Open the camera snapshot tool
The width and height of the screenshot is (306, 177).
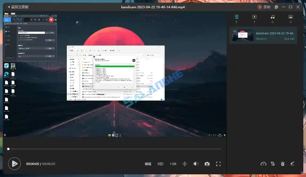[207, 164]
